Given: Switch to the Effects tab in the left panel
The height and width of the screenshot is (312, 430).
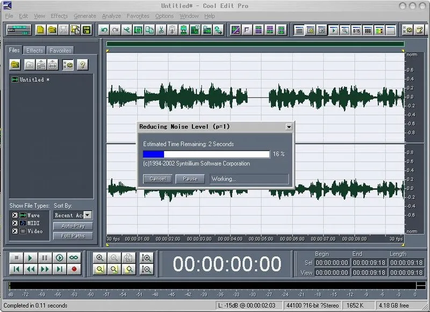Looking at the screenshot, I should coord(34,50).
